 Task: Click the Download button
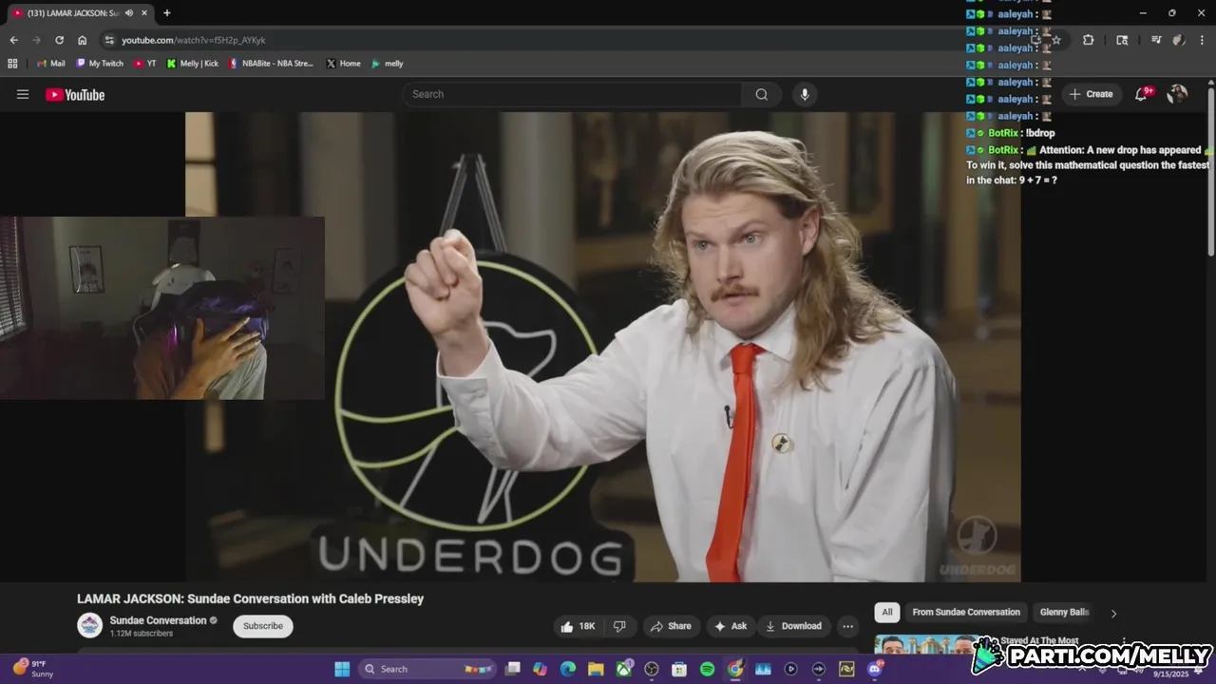pos(794,626)
